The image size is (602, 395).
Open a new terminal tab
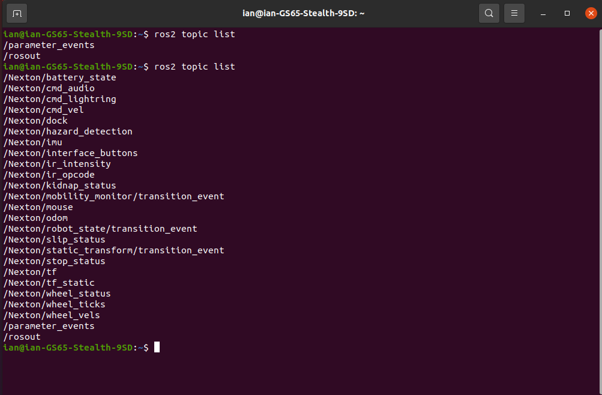[17, 13]
